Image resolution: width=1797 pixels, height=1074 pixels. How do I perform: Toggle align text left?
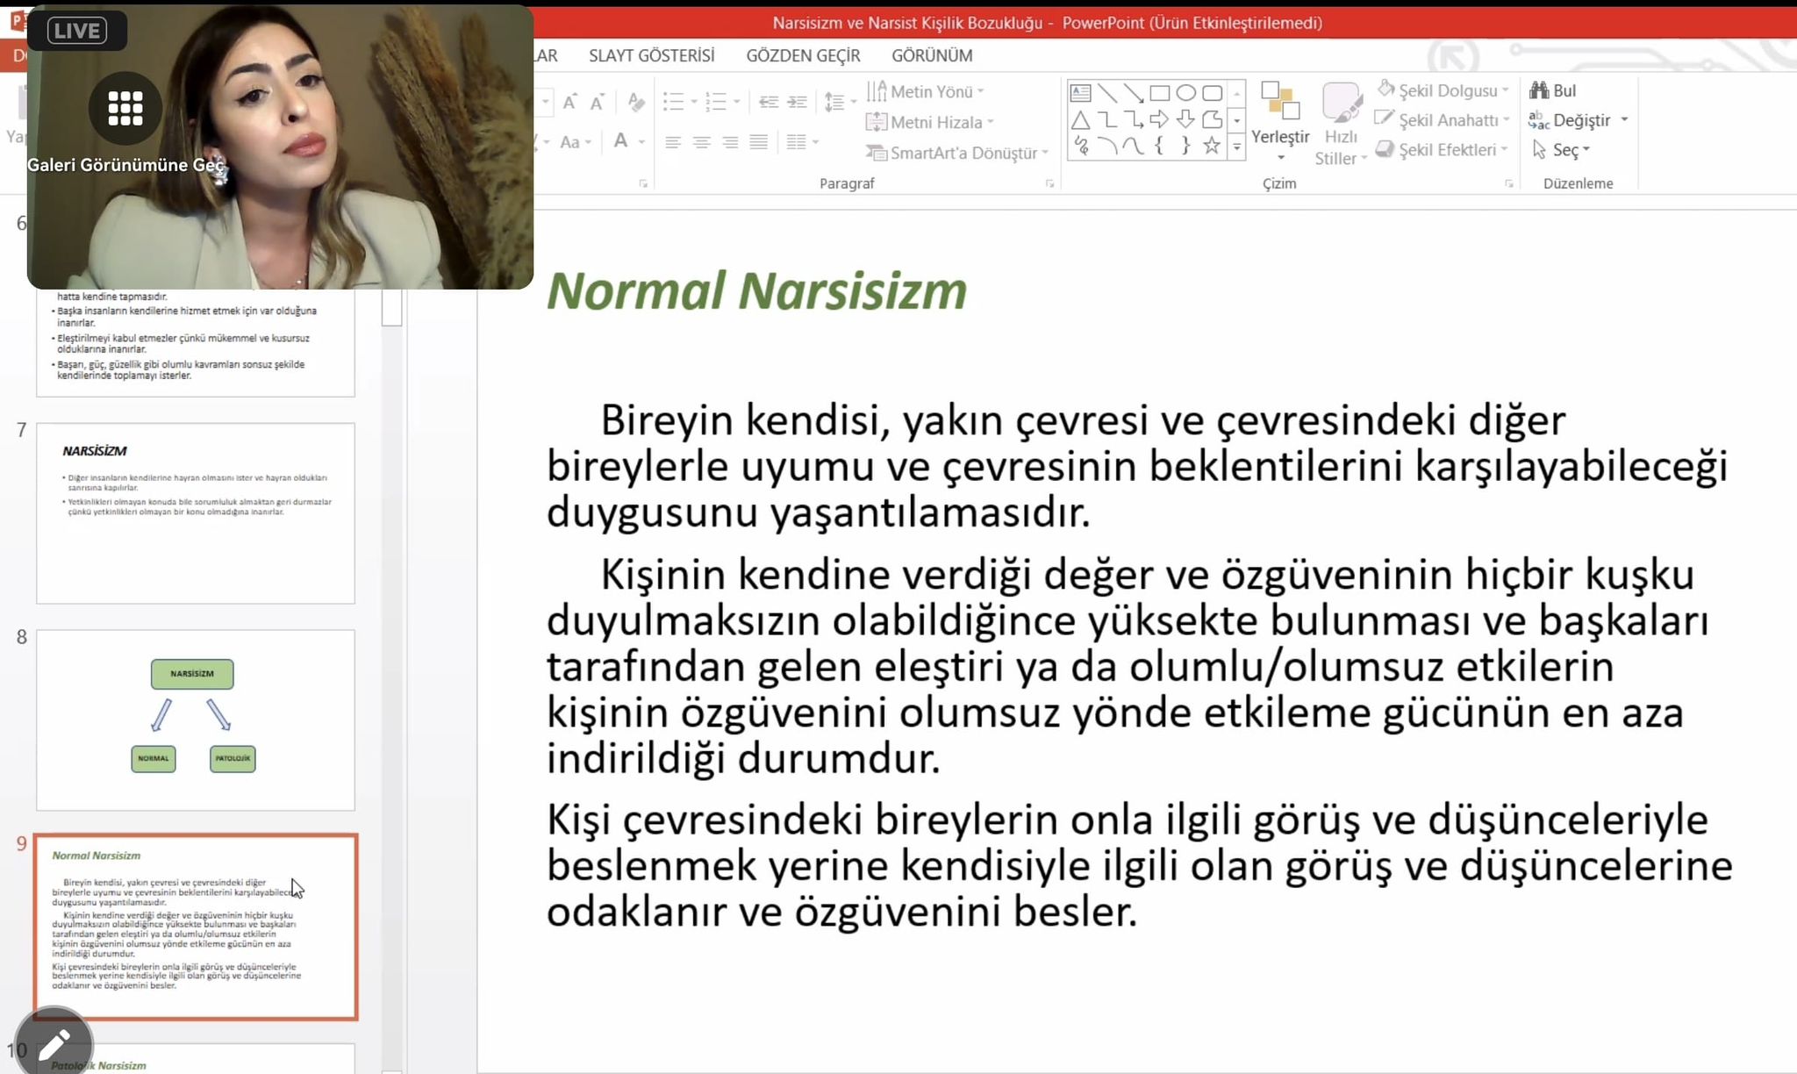[x=673, y=142]
